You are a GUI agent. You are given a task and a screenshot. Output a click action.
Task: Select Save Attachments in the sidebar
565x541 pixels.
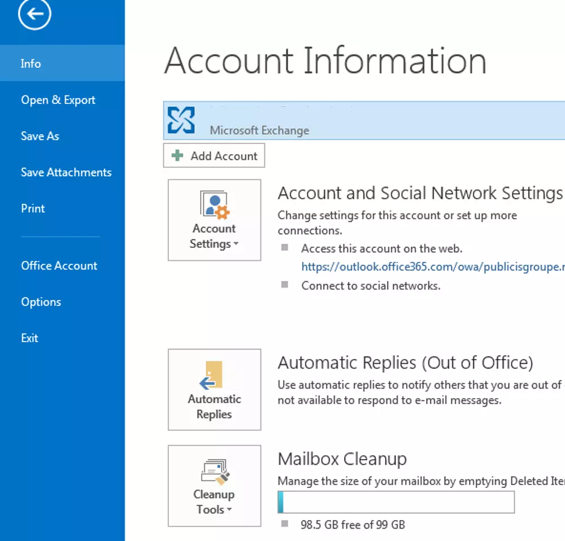point(66,172)
